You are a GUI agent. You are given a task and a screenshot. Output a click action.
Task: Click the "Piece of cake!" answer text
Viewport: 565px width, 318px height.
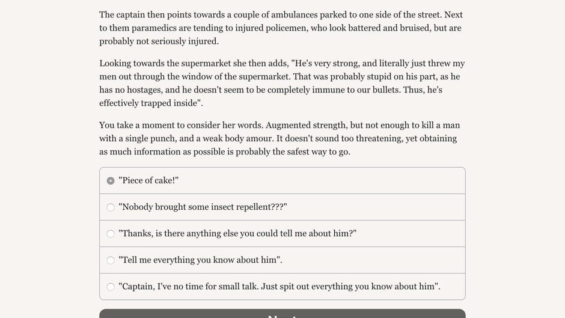point(148,180)
